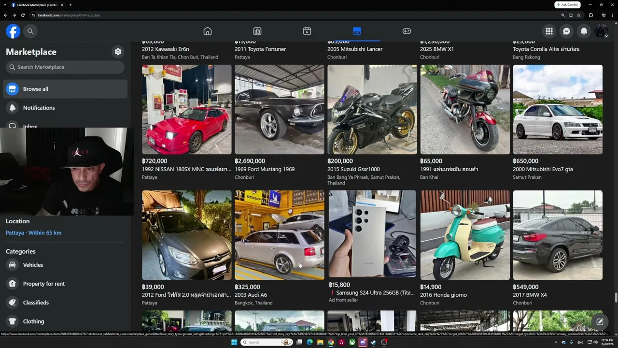Viewport: 618px width, 348px height.
Task: Open the Clothing category
Action: click(65, 321)
